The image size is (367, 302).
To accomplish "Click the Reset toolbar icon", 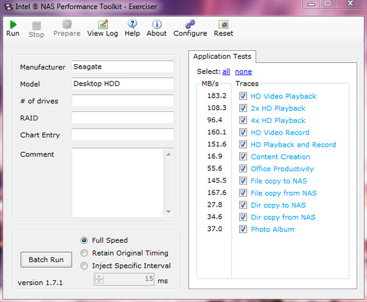I will coord(223,24).
